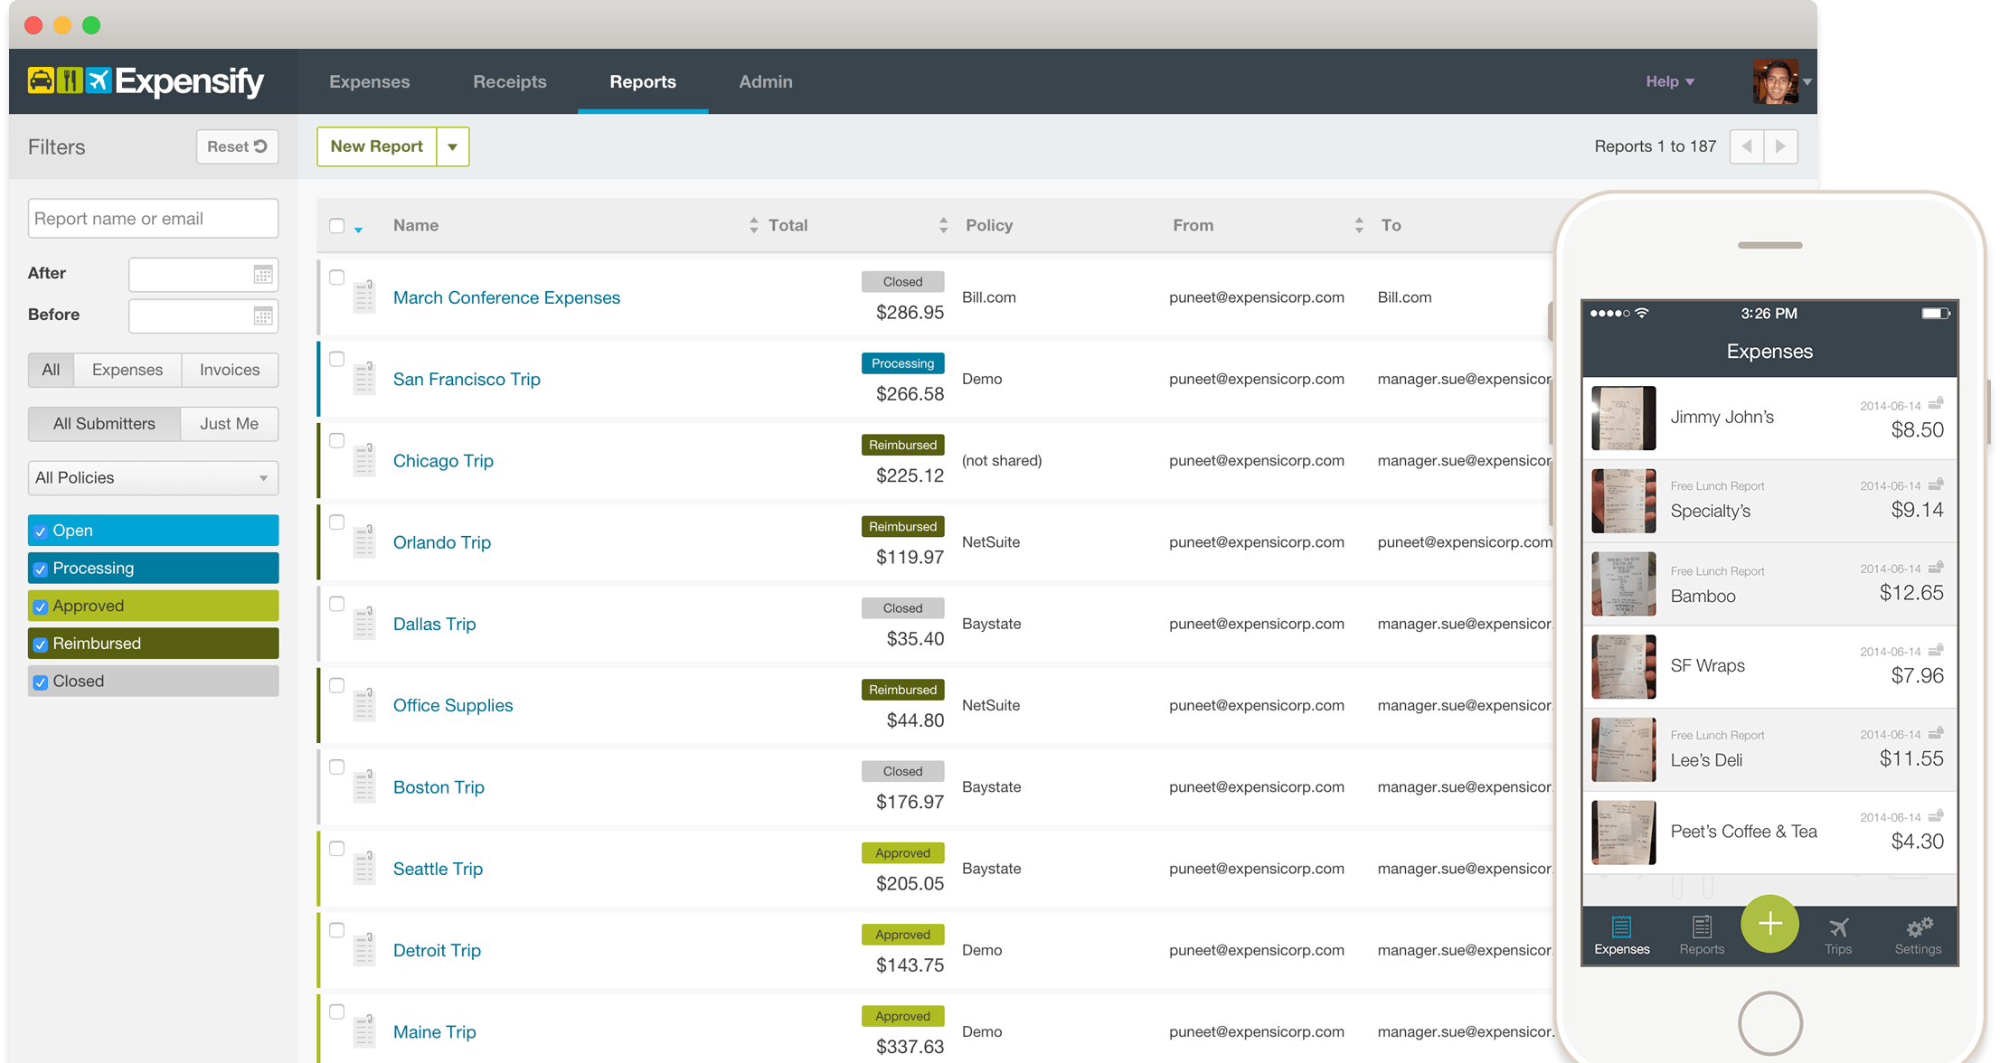Switch to the Expenses top tab
The width and height of the screenshot is (2000, 1063).
pos(369,81)
